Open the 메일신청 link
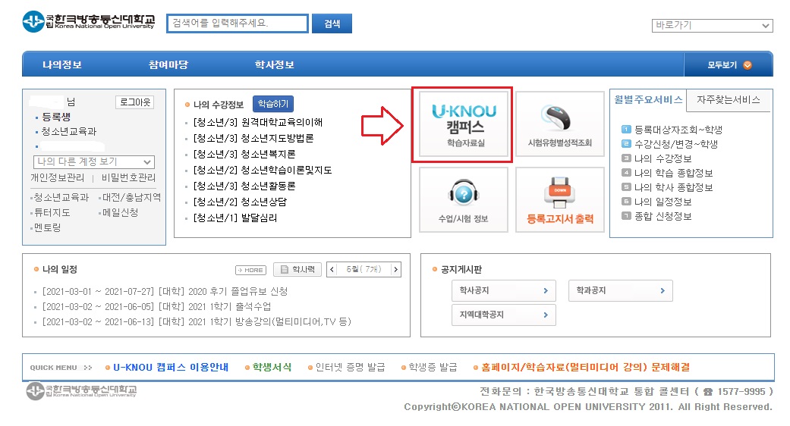This screenshot has width=790, height=426. click(120, 212)
